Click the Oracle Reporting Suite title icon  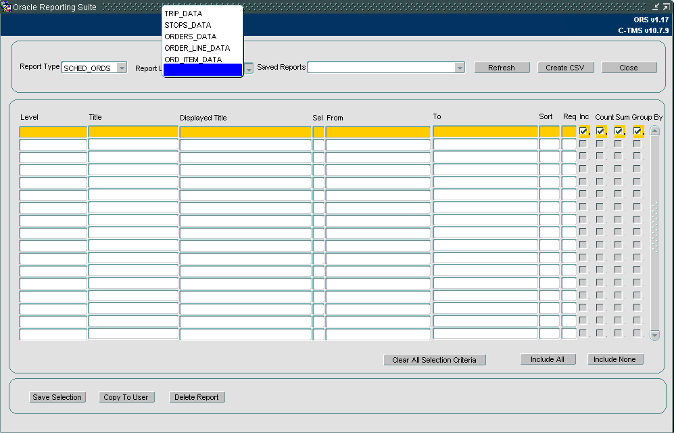(7, 7)
